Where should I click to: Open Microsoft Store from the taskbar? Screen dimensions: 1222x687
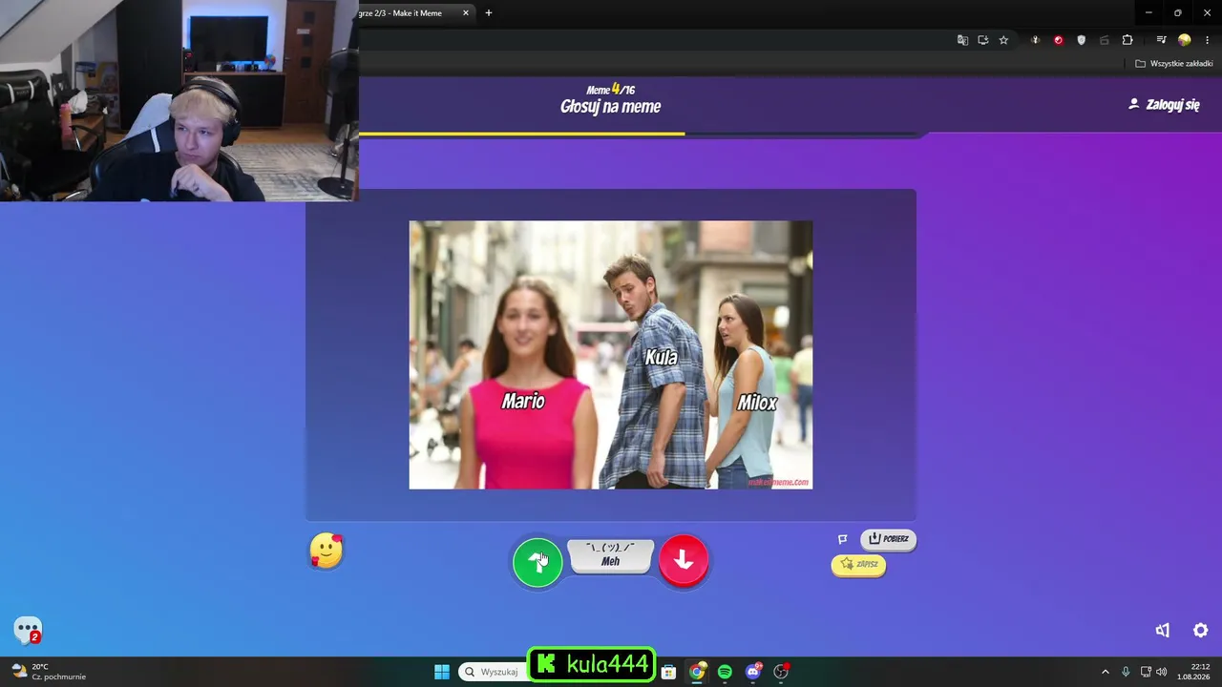669,672
